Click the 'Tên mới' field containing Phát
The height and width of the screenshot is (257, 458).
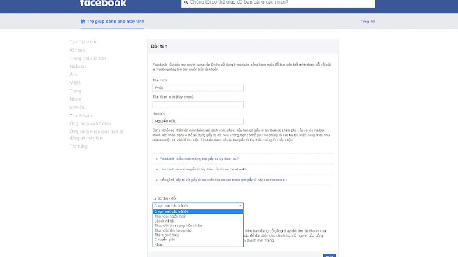(x=198, y=88)
